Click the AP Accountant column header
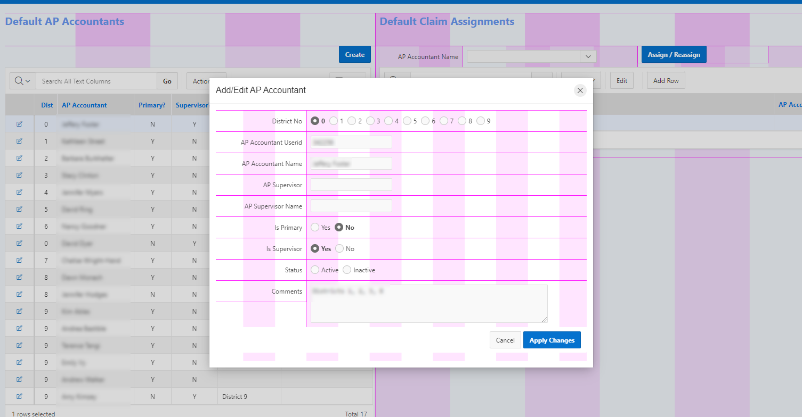The height and width of the screenshot is (417, 802). (84, 105)
